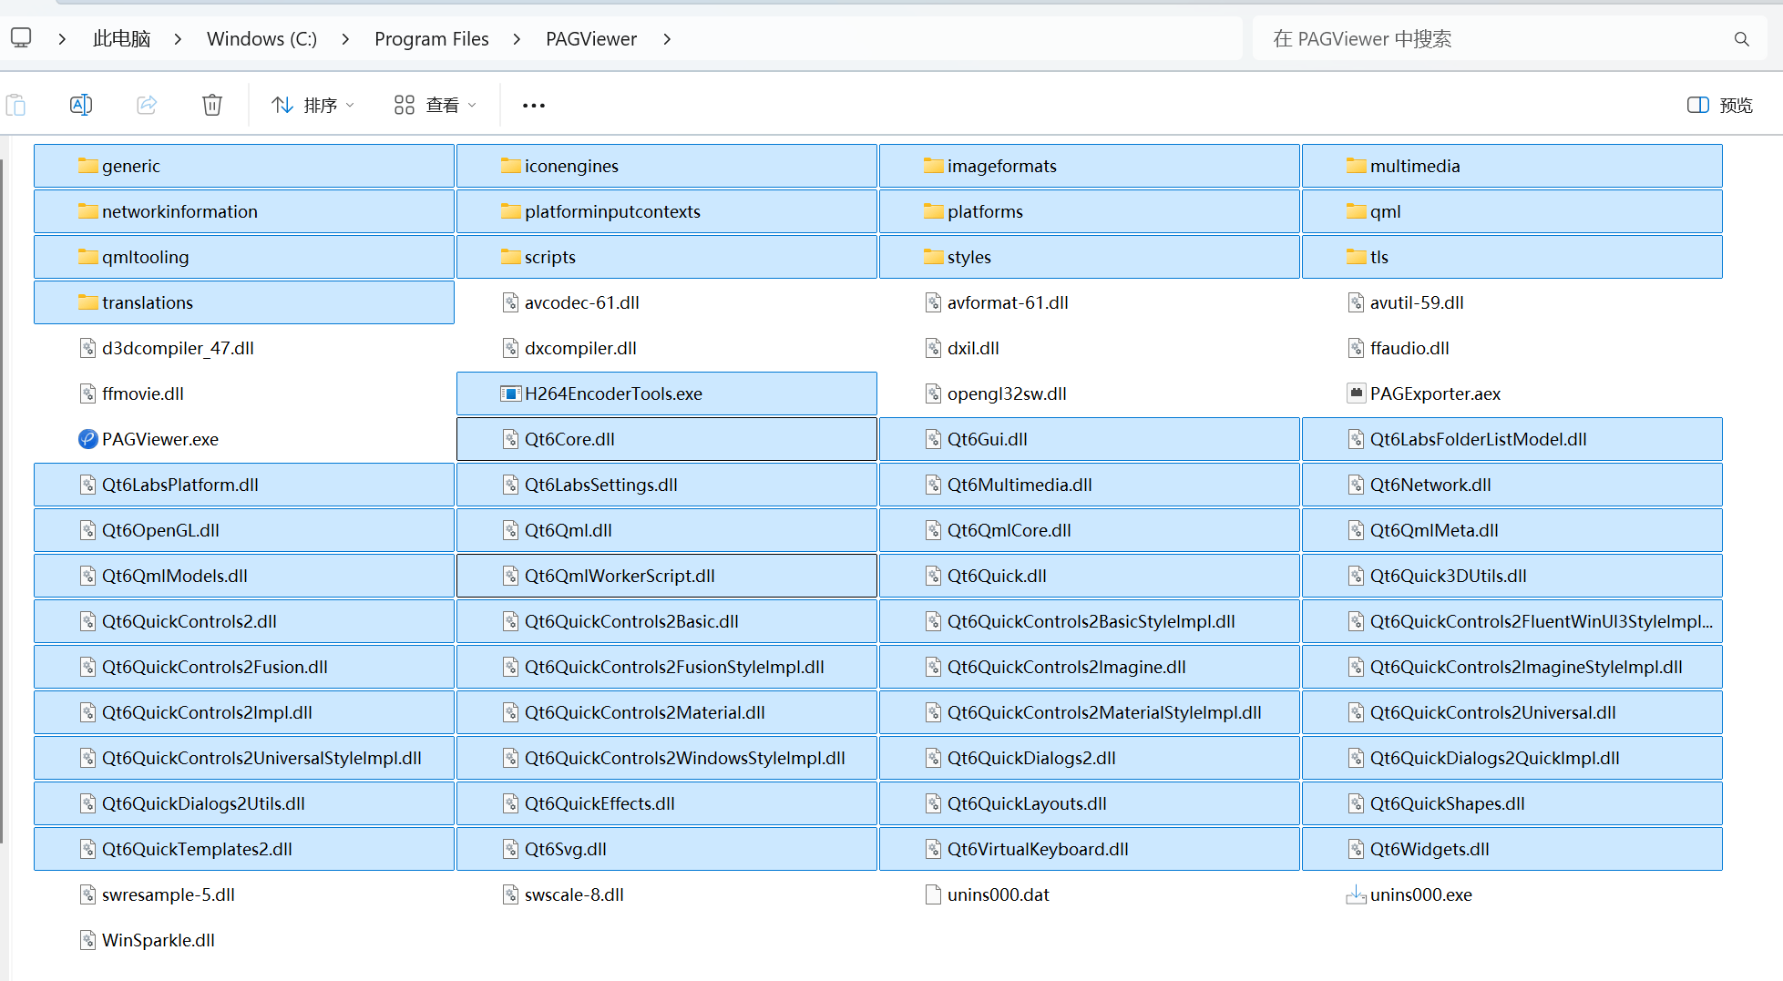Click the delete trash can icon
The width and height of the screenshot is (1783, 981).
211,105
